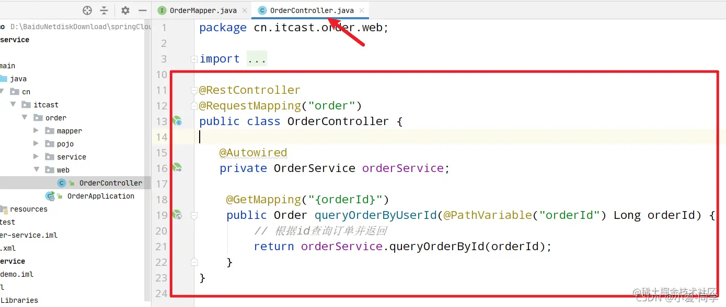Open the project panel settings gear
This screenshot has height=307, width=726.
pyautogui.click(x=125, y=10)
